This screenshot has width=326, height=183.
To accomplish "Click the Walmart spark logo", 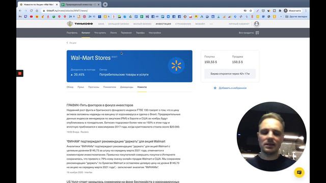I will (176, 66).
